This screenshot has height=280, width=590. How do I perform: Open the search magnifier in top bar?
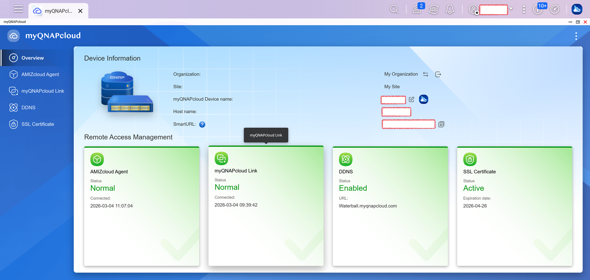click(x=394, y=10)
